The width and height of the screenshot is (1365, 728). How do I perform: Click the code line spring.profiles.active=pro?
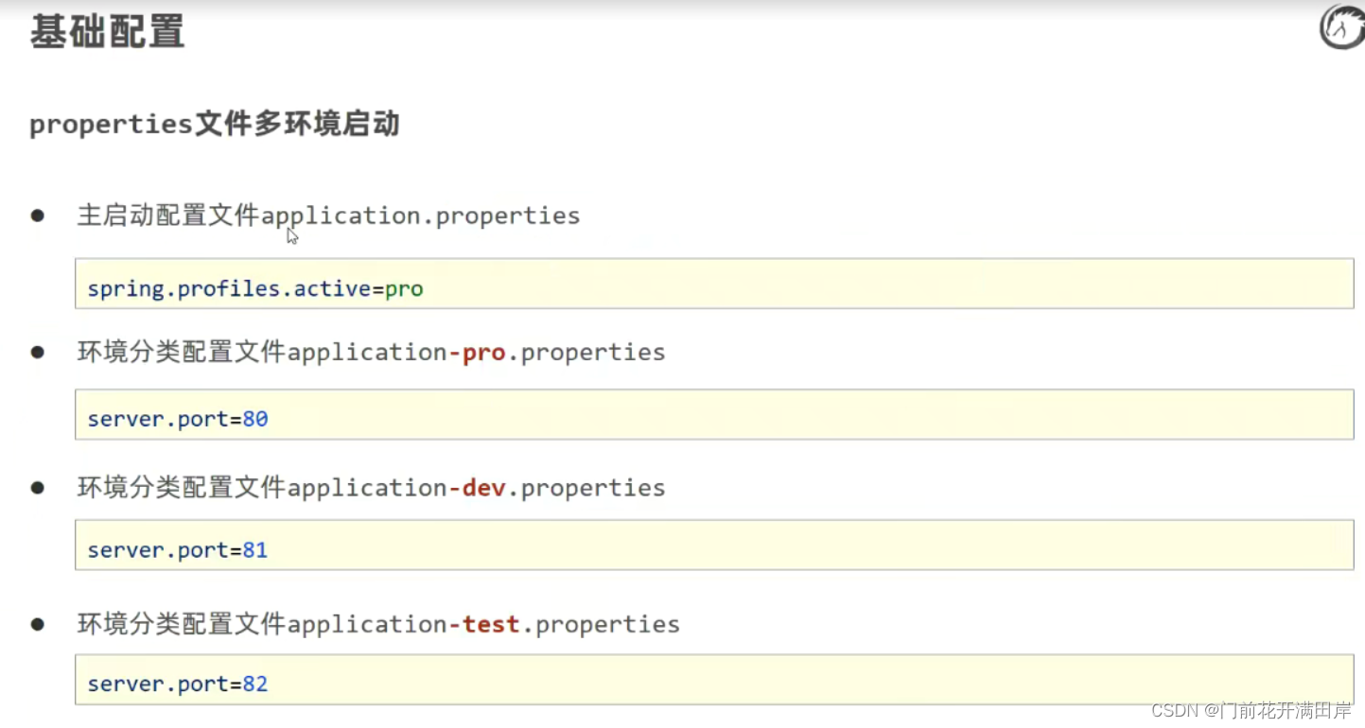255,288
